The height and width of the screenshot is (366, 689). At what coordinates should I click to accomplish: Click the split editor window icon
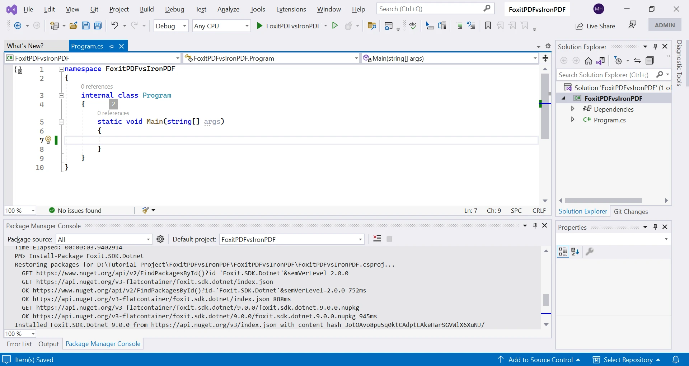545,58
